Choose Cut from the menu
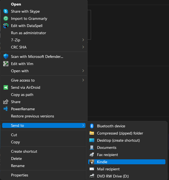Screen dimensions: 169x180 point(44,135)
